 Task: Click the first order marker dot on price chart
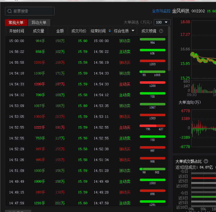[x=192, y=54]
